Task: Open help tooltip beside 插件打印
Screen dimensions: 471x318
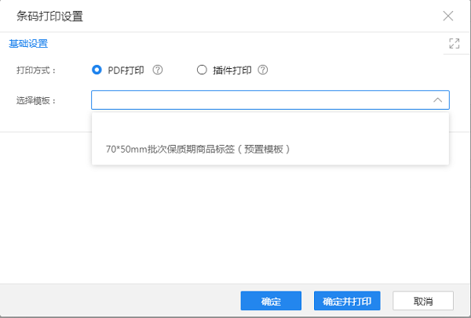Action: click(262, 70)
